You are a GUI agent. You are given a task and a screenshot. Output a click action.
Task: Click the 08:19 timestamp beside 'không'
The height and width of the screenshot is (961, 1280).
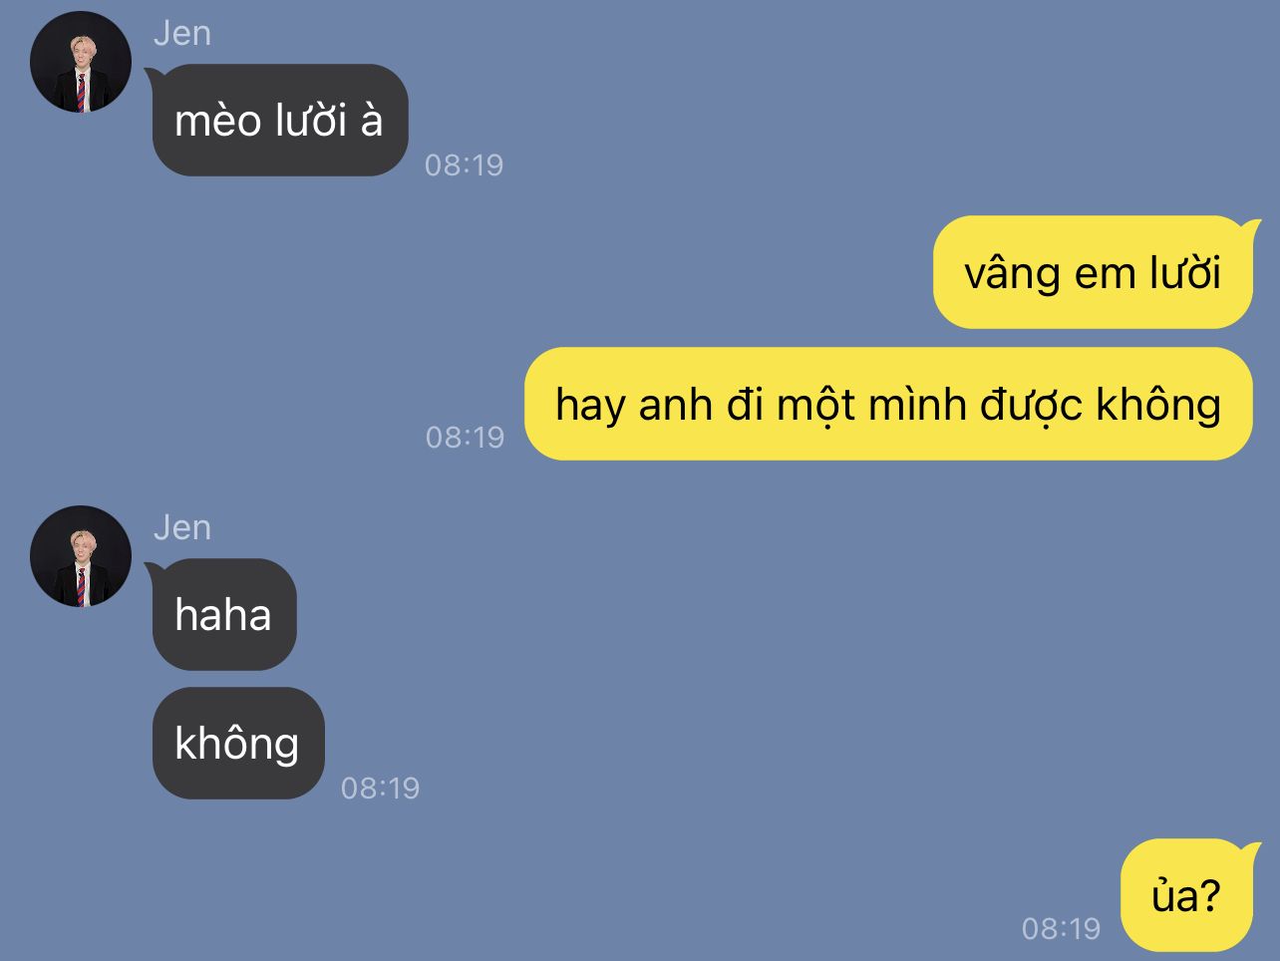(381, 788)
